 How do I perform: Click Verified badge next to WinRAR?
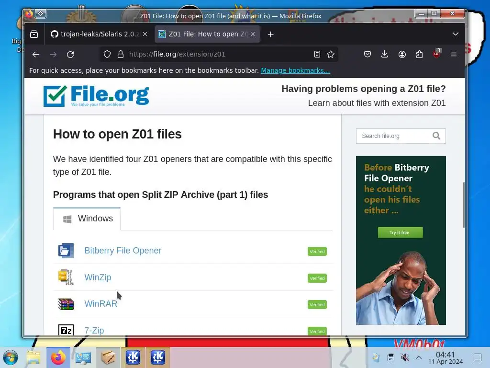[x=317, y=304]
